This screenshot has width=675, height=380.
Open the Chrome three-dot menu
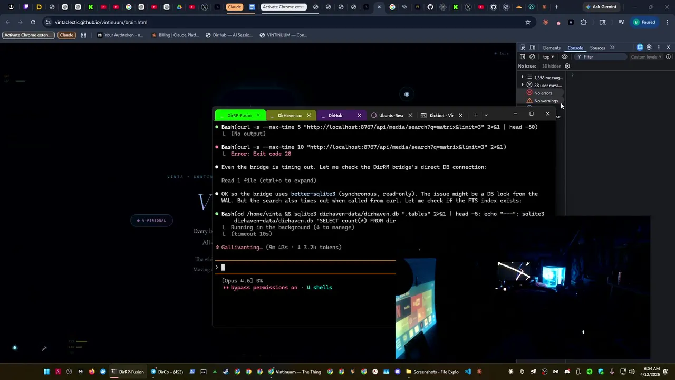668,22
